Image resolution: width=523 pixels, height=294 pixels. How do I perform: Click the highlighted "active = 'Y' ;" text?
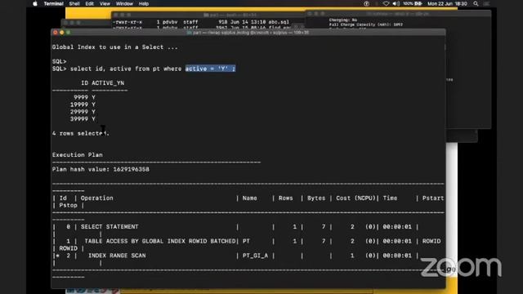click(211, 69)
